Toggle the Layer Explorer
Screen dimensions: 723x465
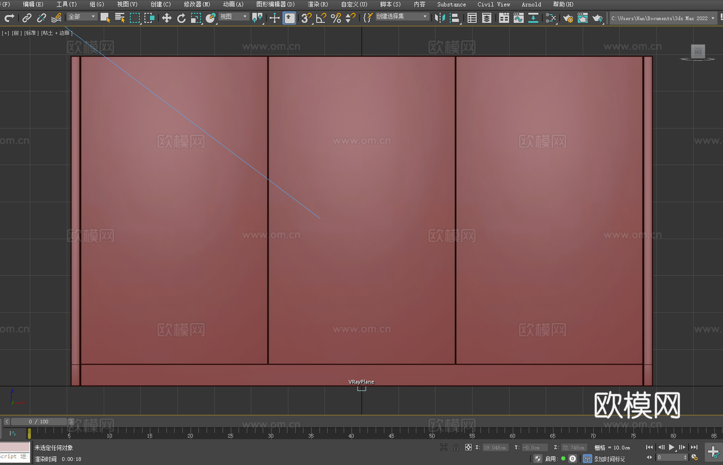tap(487, 18)
